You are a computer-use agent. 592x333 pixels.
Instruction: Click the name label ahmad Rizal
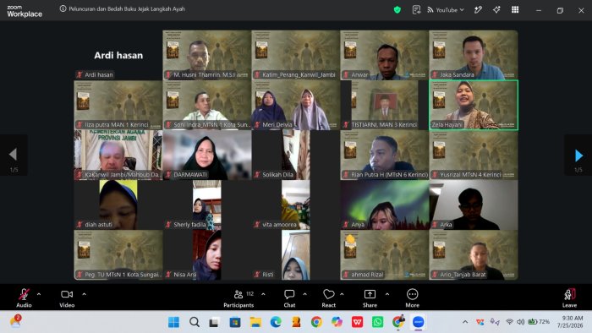[x=367, y=275]
